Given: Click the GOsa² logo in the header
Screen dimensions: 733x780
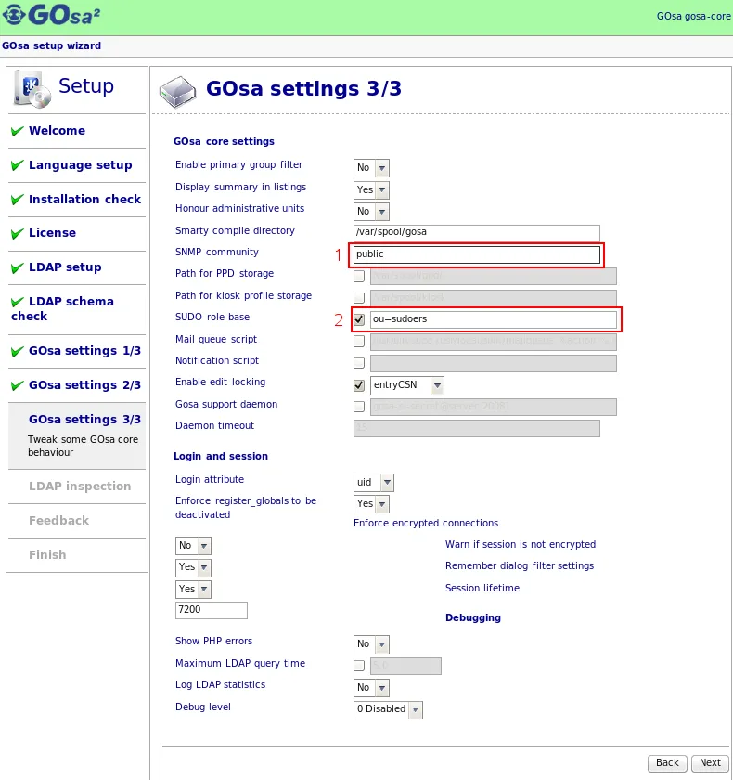Looking at the screenshot, I should click(x=51, y=15).
